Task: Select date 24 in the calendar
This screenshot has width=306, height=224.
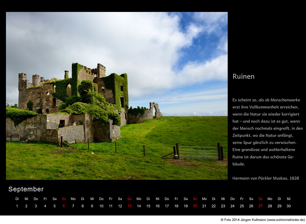Action: pos(232,206)
